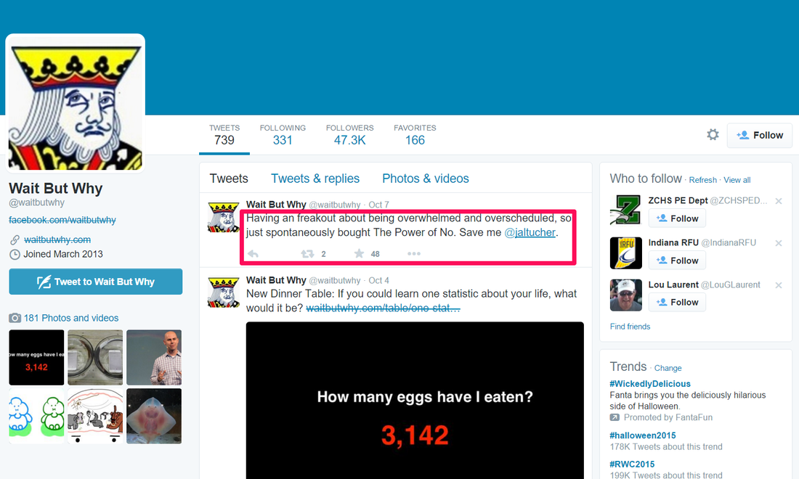Follow Indiana RFU
Viewport: 799px width, 479px height.
[677, 261]
